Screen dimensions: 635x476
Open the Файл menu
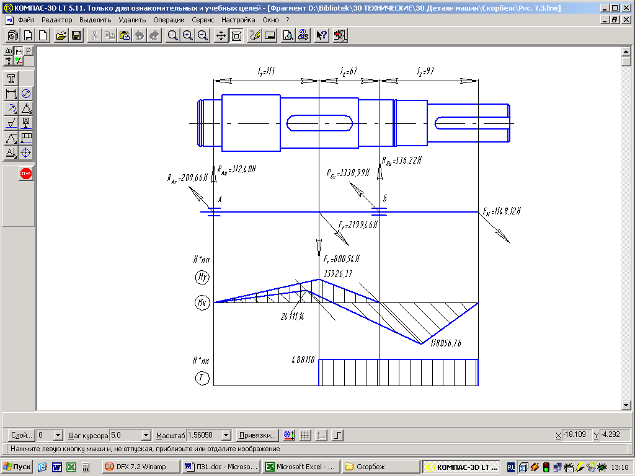(x=26, y=20)
